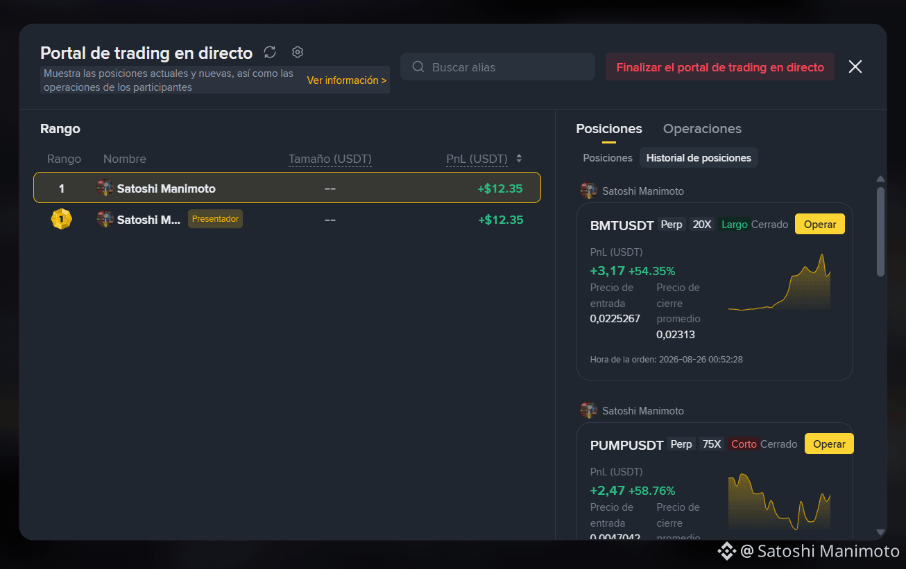
Task: Click the scroll-down arrow in the positions panel
Action: pyautogui.click(x=881, y=532)
